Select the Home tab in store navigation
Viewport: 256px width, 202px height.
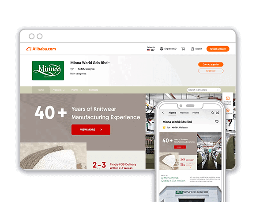click(41, 90)
